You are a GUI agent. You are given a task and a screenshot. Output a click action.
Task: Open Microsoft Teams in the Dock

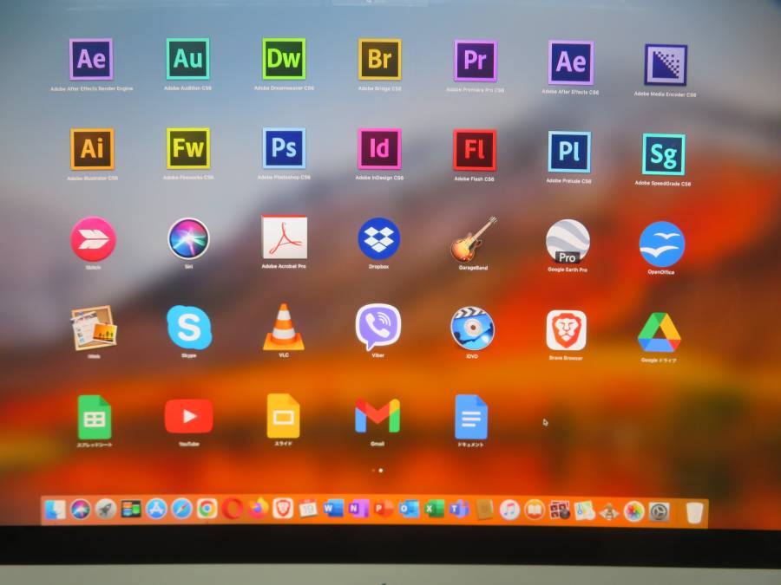pyautogui.click(x=459, y=510)
